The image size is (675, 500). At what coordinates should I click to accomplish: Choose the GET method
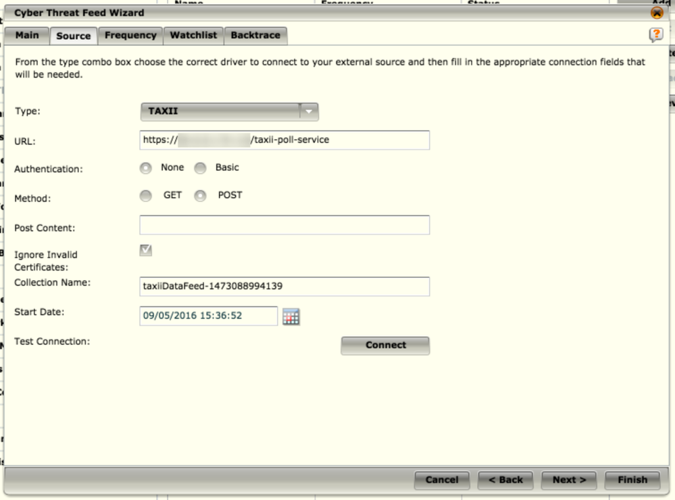pyautogui.click(x=146, y=196)
